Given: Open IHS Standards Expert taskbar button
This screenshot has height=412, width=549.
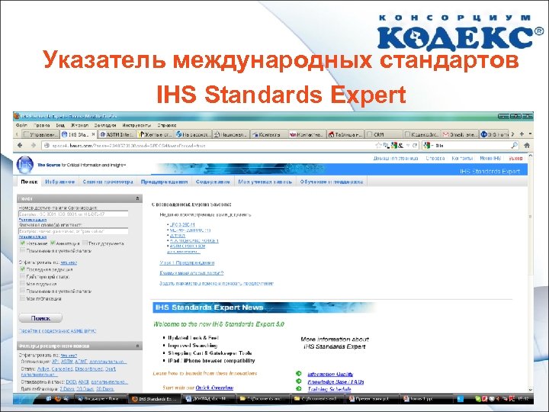Looking at the screenshot, I should (x=154, y=399).
